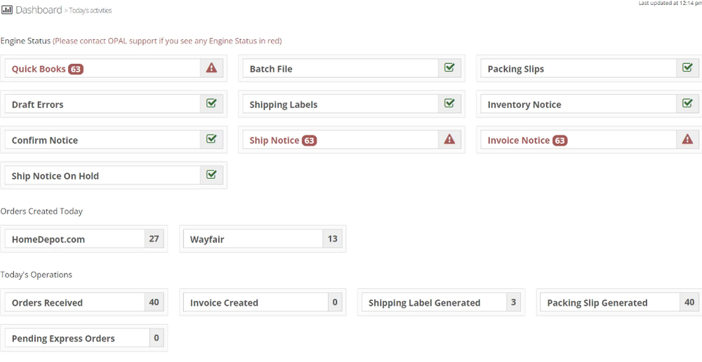702x362 pixels.
Task: Click the Shipping Label Generated count
Action: 514,302
